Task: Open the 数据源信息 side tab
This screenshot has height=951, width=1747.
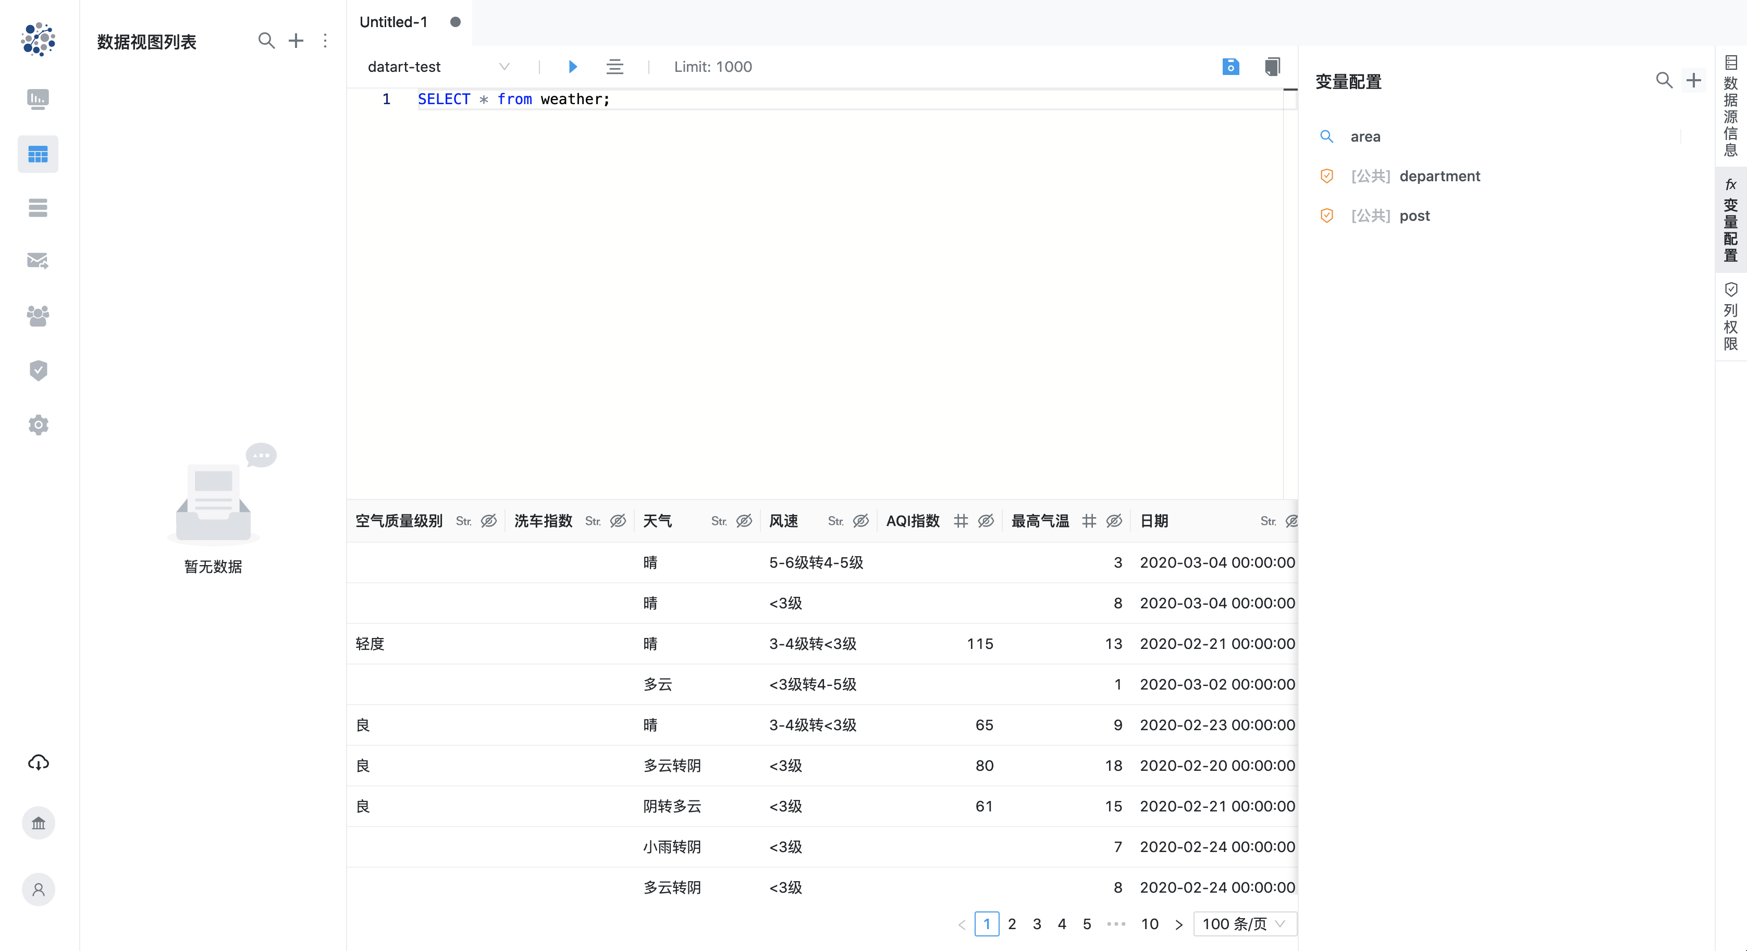Action: (1731, 106)
